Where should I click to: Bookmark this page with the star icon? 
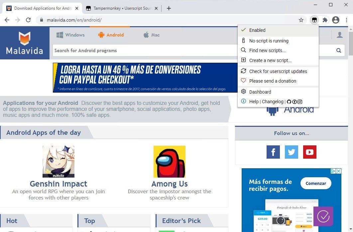tap(301, 20)
